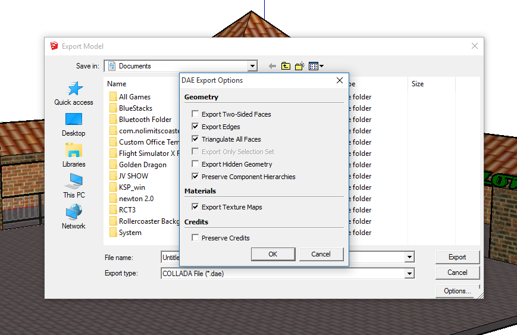
Task: Click the Quick access star icon
Action: coord(74,89)
